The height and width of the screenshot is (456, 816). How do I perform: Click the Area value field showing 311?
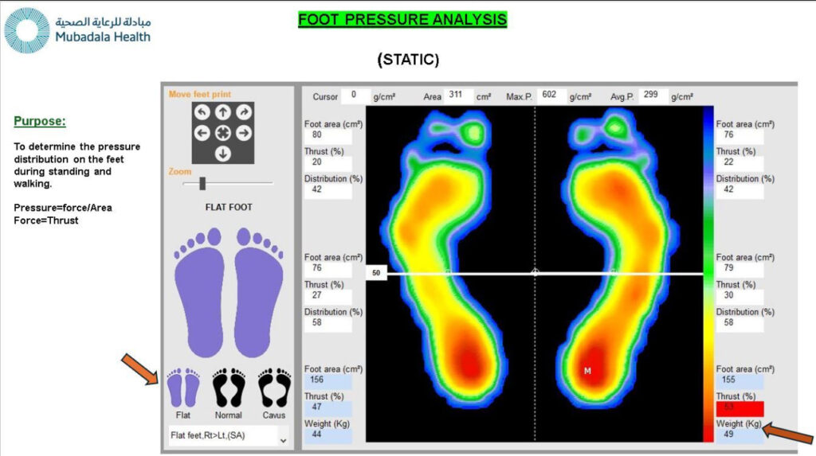[459, 95]
